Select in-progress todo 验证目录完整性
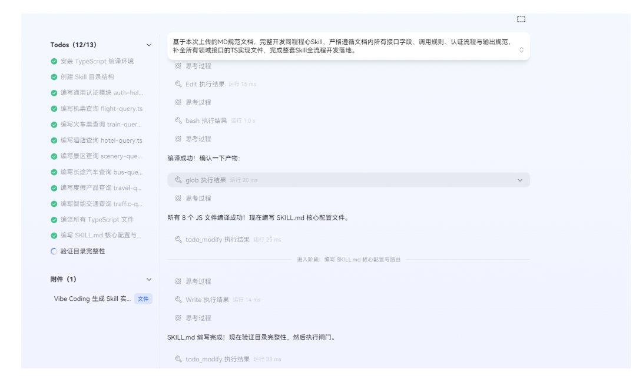 click(x=83, y=251)
